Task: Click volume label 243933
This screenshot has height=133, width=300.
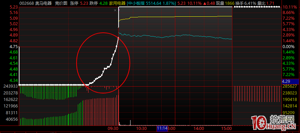Action: (x=11, y=86)
